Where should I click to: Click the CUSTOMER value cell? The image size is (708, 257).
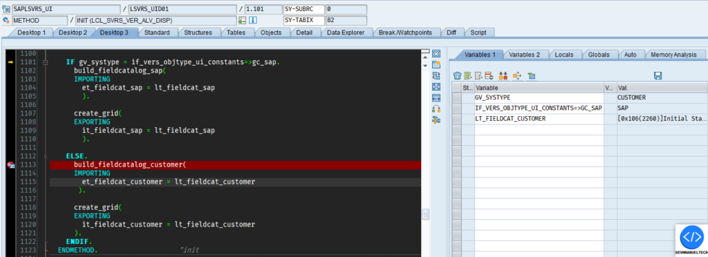662,97
